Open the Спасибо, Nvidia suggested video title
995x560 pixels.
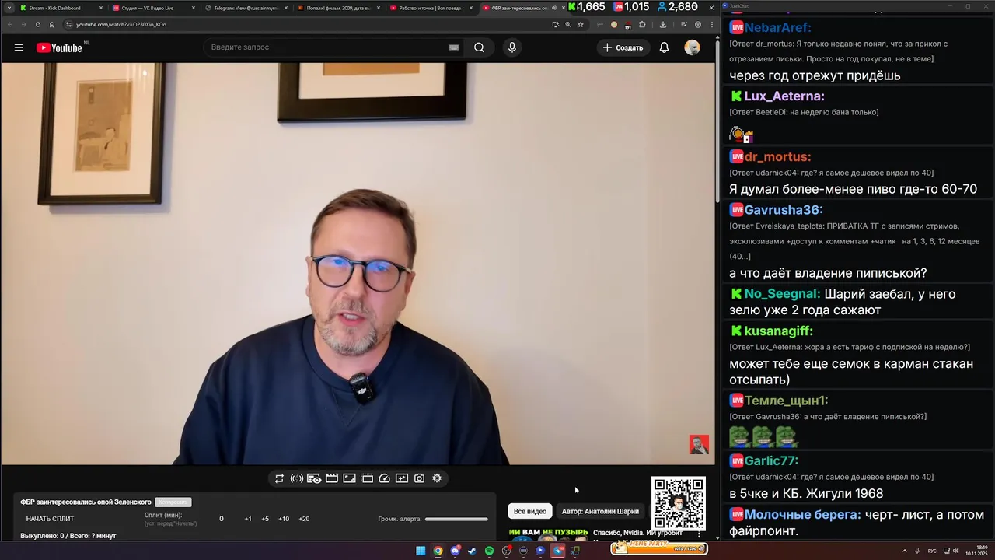pos(637,533)
